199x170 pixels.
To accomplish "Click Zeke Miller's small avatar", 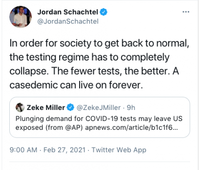I will pyautogui.click(x=20, y=107).
